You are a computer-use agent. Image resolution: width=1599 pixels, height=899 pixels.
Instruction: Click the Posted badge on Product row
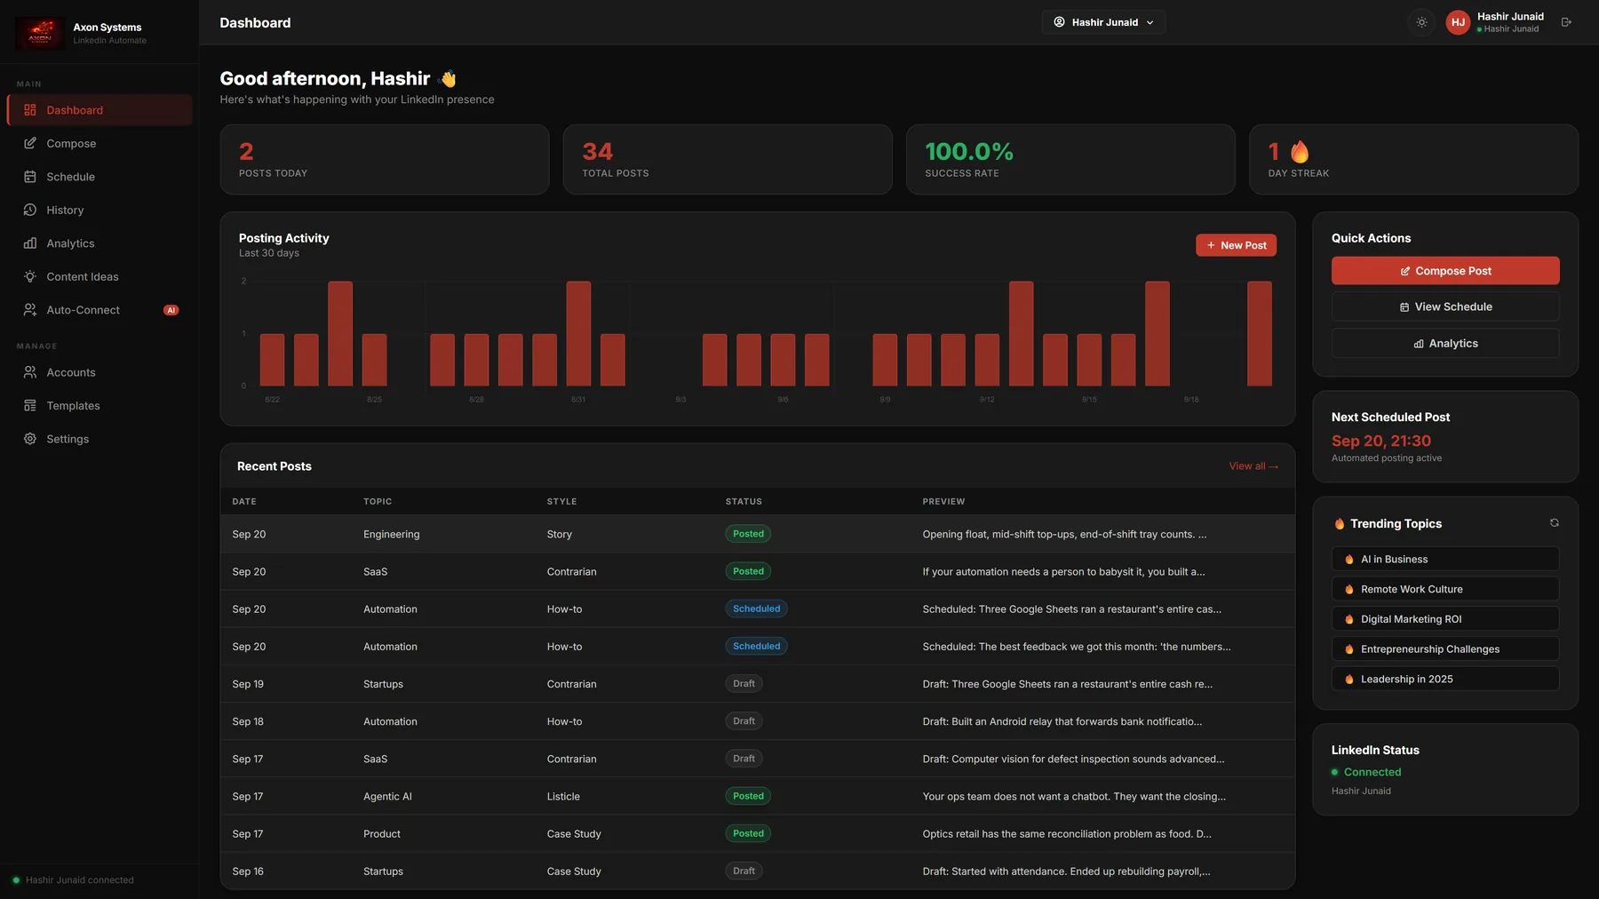[748, 833]
